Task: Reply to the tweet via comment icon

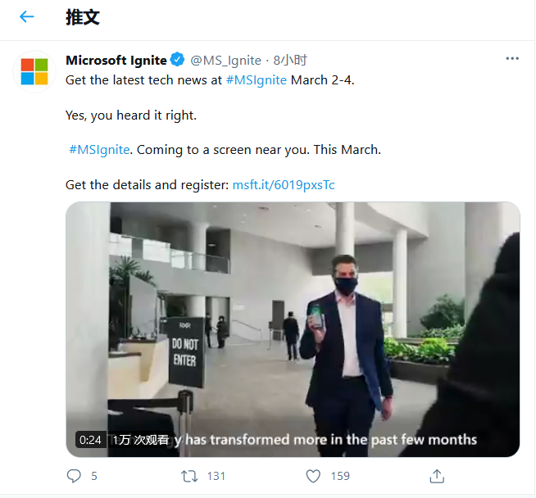Action: (x=74, y=476)
